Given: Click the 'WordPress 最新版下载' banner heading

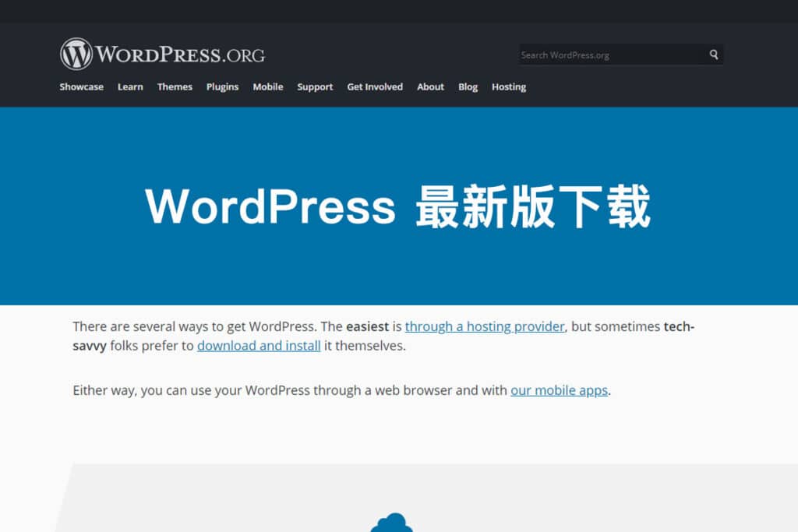Looking at the screenshot, I should tap(398, 206).
